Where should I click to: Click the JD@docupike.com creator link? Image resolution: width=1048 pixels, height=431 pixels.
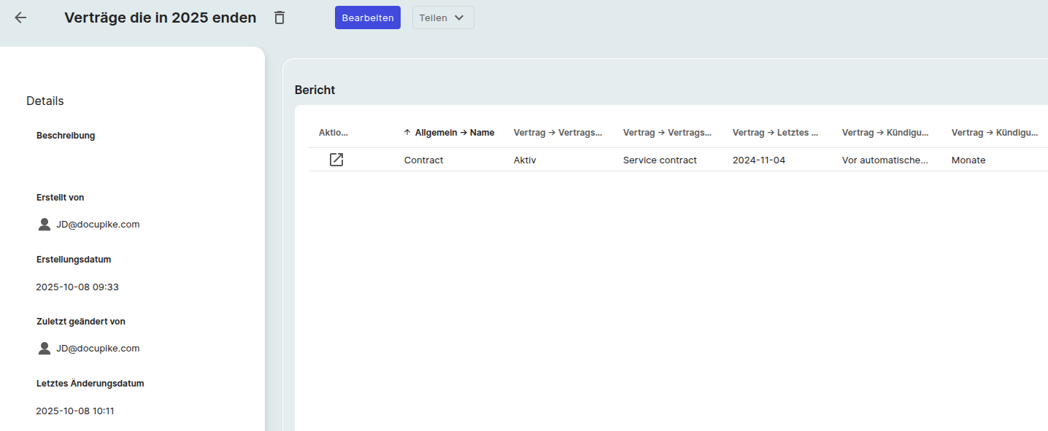tap(97, 224)
